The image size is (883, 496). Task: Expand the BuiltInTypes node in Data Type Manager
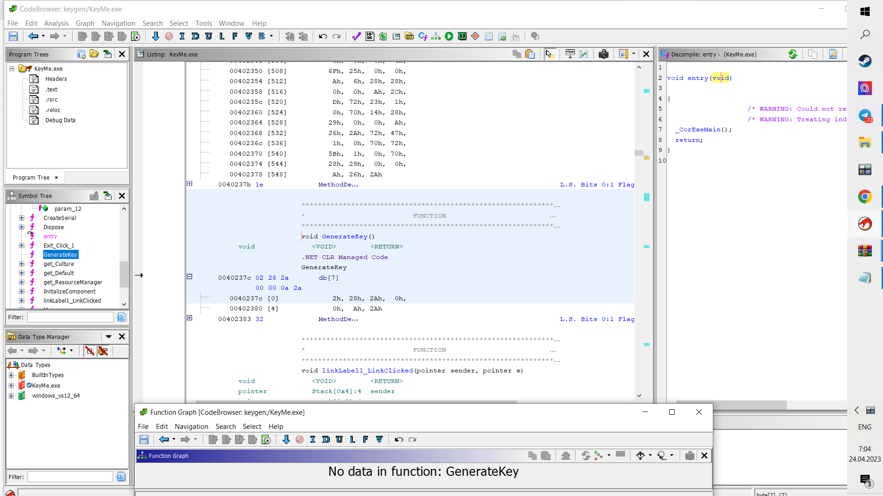(12, 375)
